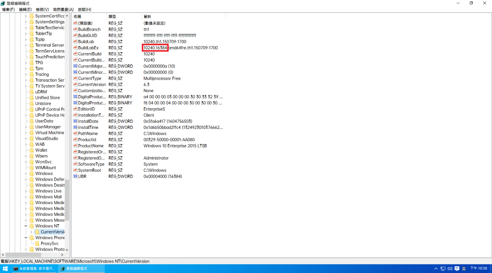Click the Windows 10 Enterprise 2015 LTSB data

coord(175,146)
